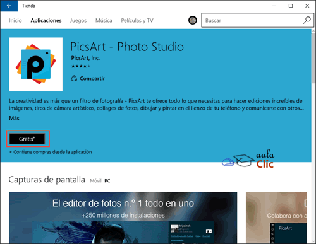Switch to the Juegos tab

(x=78, y=21)
